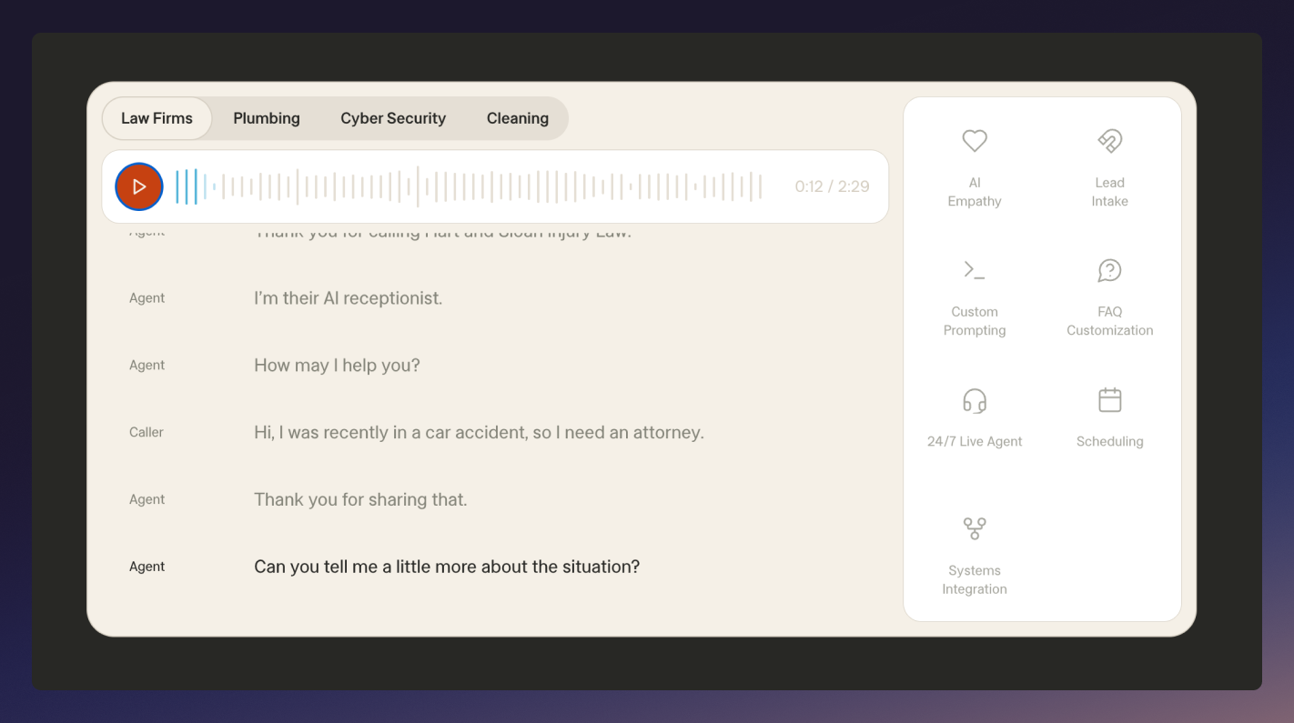The width and height of the screenshot is (1294, 723).
Task: Click the Lead Intake icon
Action: 1109,141
